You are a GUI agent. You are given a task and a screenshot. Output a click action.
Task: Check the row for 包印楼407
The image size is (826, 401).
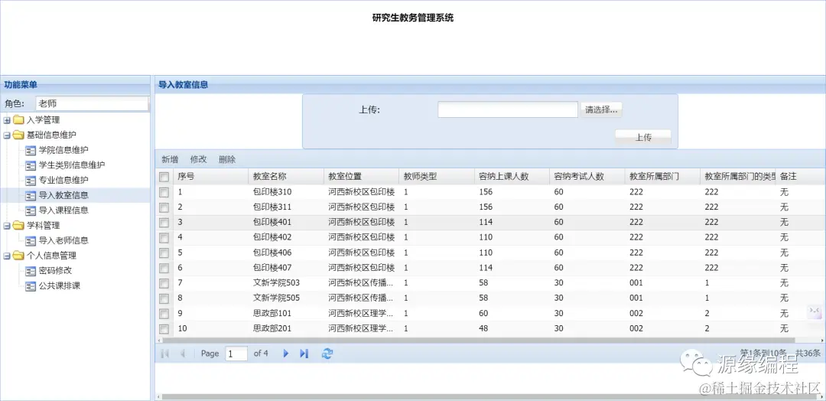(164, 268)
